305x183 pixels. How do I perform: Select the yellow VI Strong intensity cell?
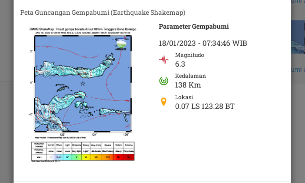[86, 157]
